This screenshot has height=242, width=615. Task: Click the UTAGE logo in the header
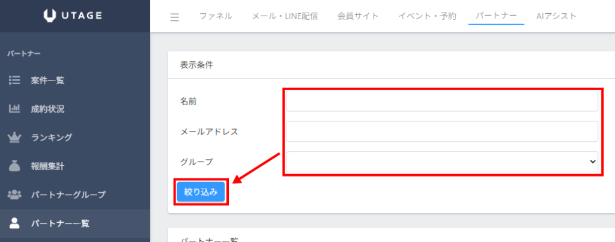point(74,16)
